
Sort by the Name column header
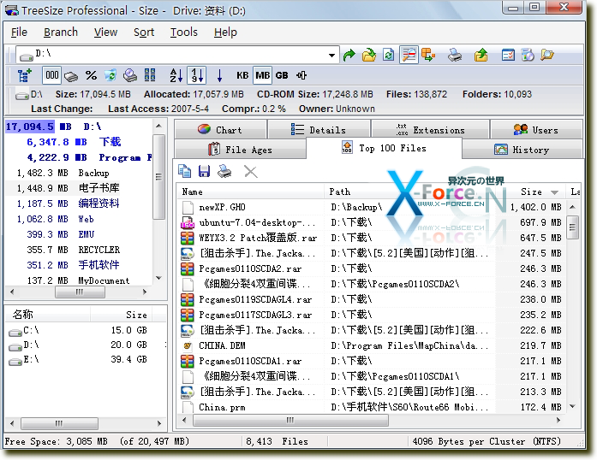pos(250,192)
